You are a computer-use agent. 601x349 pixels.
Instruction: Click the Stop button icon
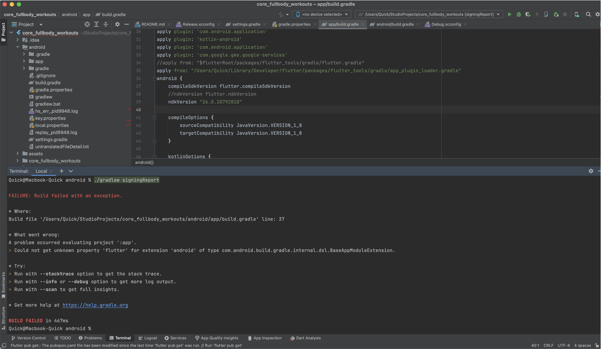(565, 15)
